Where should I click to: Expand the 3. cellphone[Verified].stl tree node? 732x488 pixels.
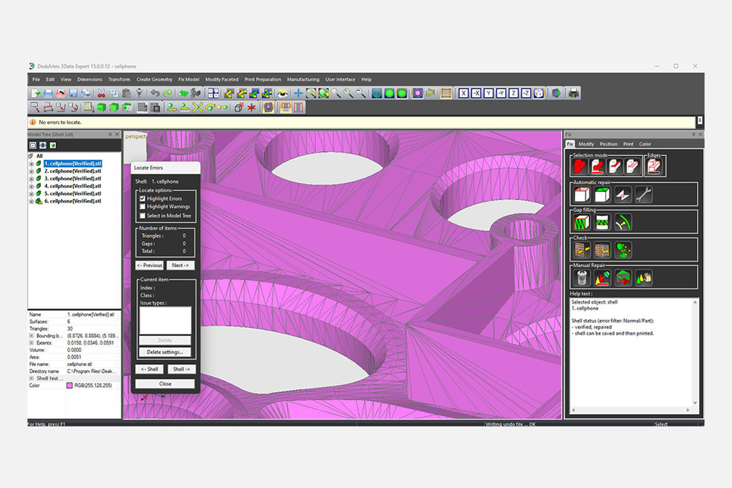[x=31, y=179]
